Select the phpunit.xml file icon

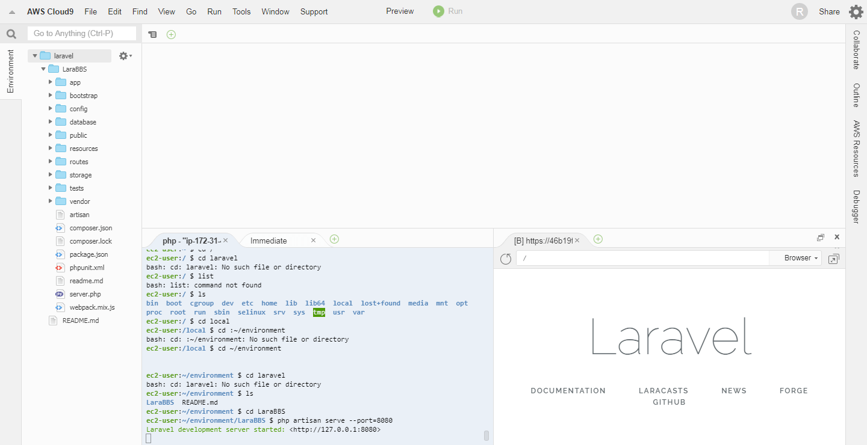point(60,268)
